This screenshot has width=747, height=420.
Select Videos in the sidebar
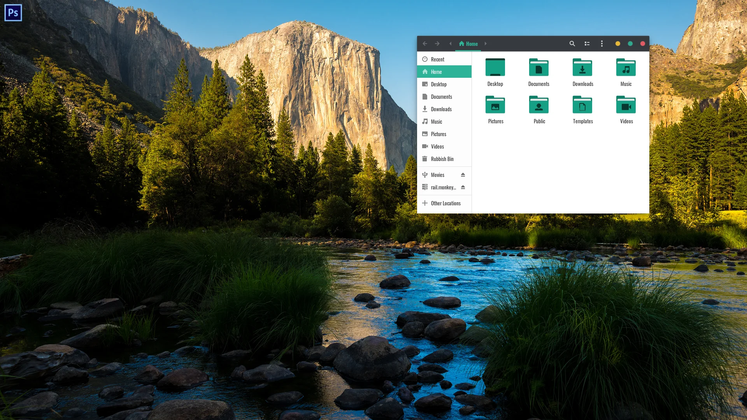click(x=444, y=146)
